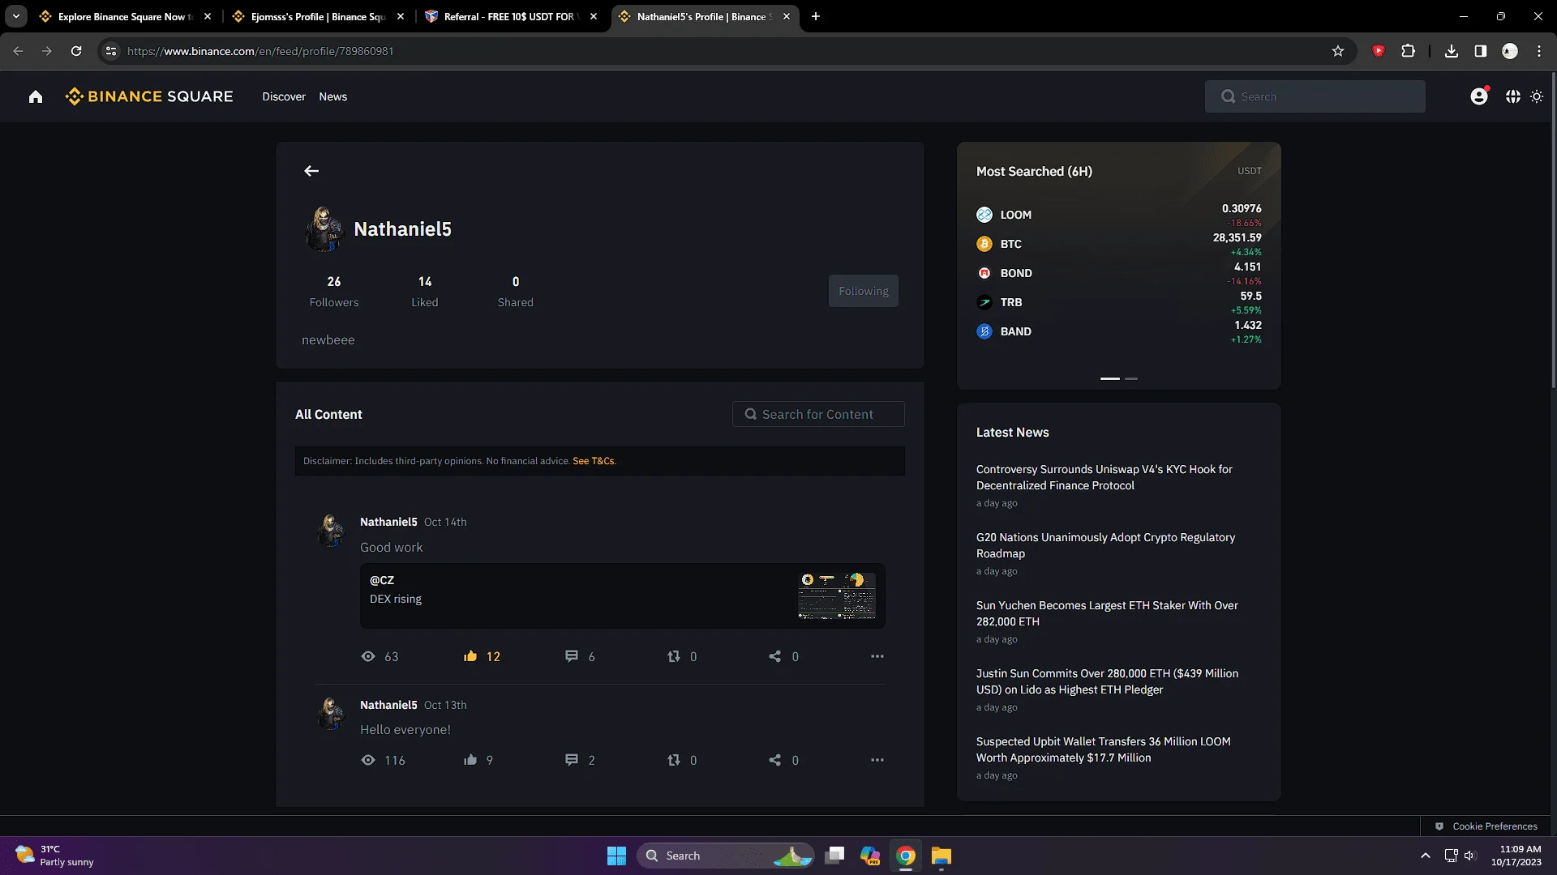Show hidden system tray icons
Viewport: 1557px width, 875px height.
[x=1426, y=856]
